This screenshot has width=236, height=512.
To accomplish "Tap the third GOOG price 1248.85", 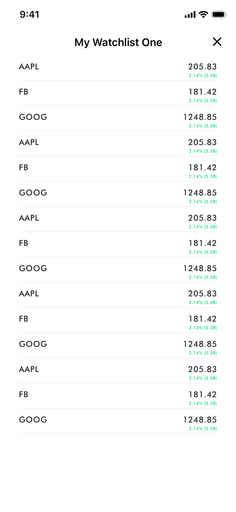I will coord(200,269).
